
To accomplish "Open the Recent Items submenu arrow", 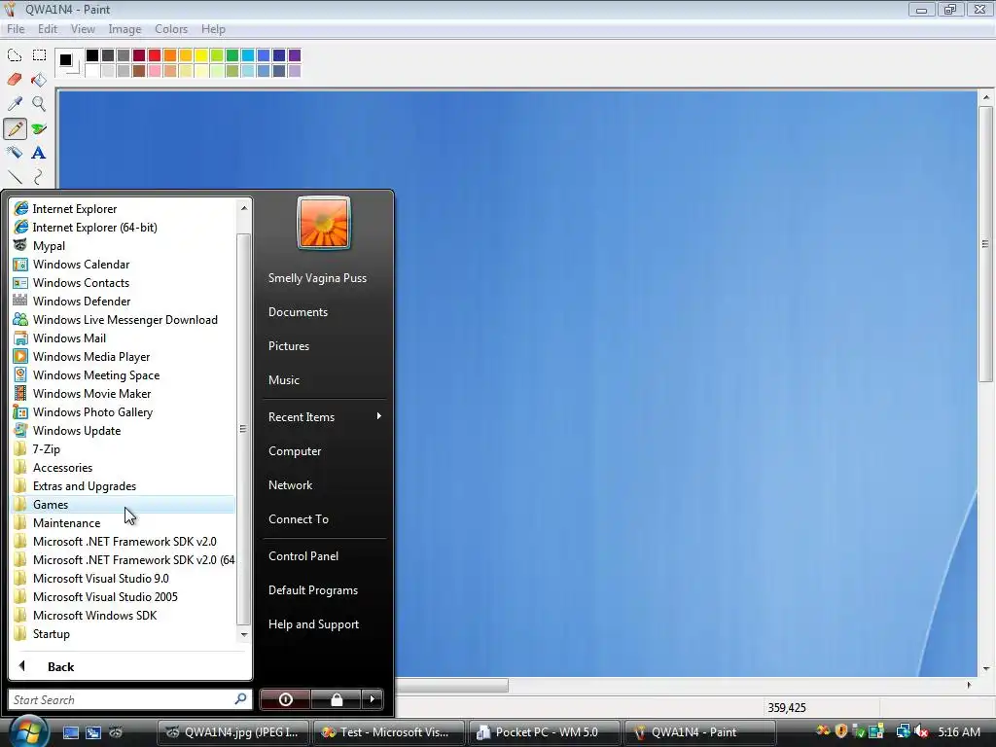I will coord(378,416).
